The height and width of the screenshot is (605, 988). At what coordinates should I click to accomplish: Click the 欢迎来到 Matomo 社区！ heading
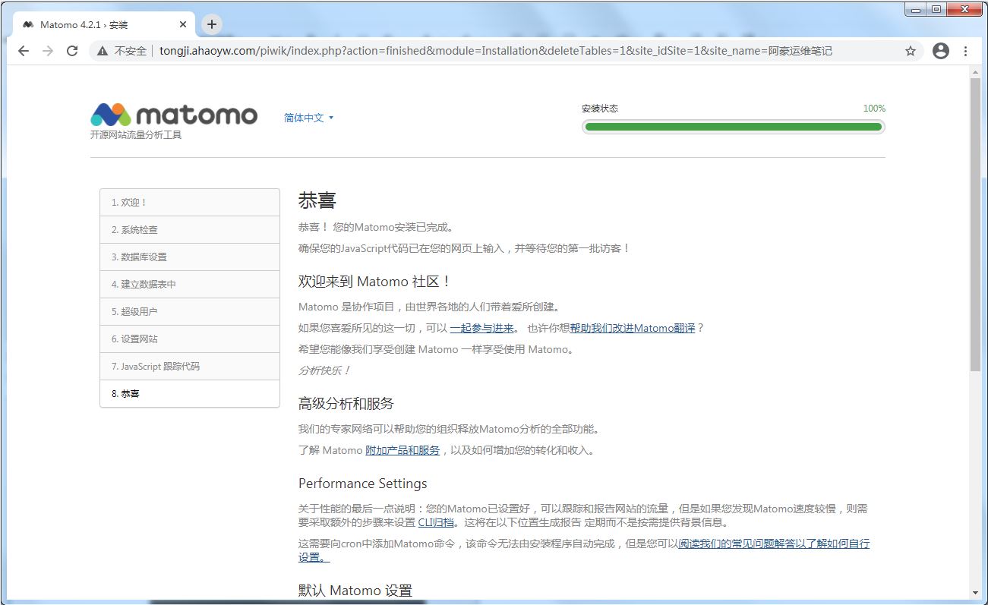coord(375,282)
